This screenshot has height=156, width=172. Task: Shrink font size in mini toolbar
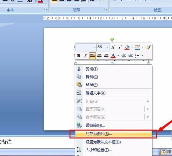tap(120, 47)
